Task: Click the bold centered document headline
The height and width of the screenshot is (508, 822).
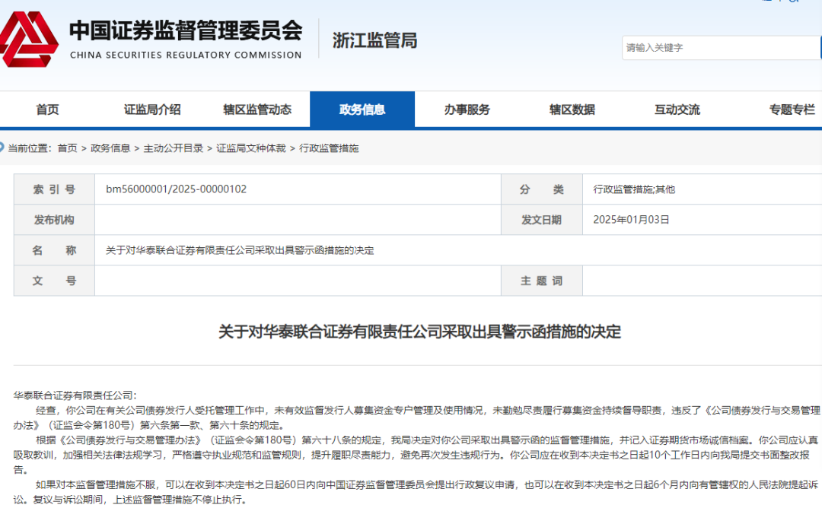Action: [x=420, y=332]
